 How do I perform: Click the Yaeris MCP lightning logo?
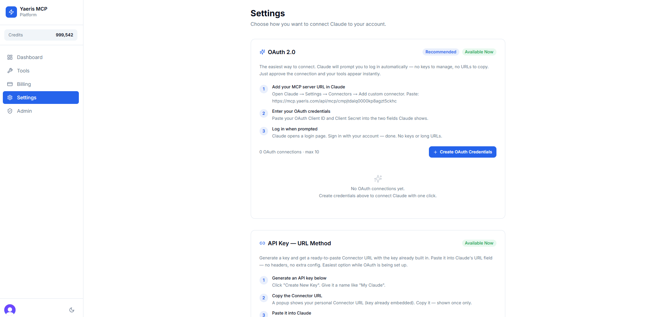tap(11, 12)
